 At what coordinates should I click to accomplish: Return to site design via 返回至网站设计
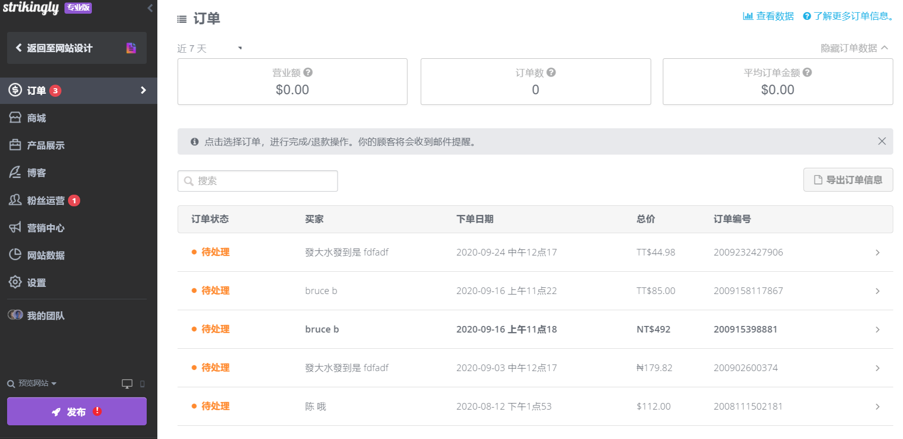pyautogui.click(x=77, y=48)
